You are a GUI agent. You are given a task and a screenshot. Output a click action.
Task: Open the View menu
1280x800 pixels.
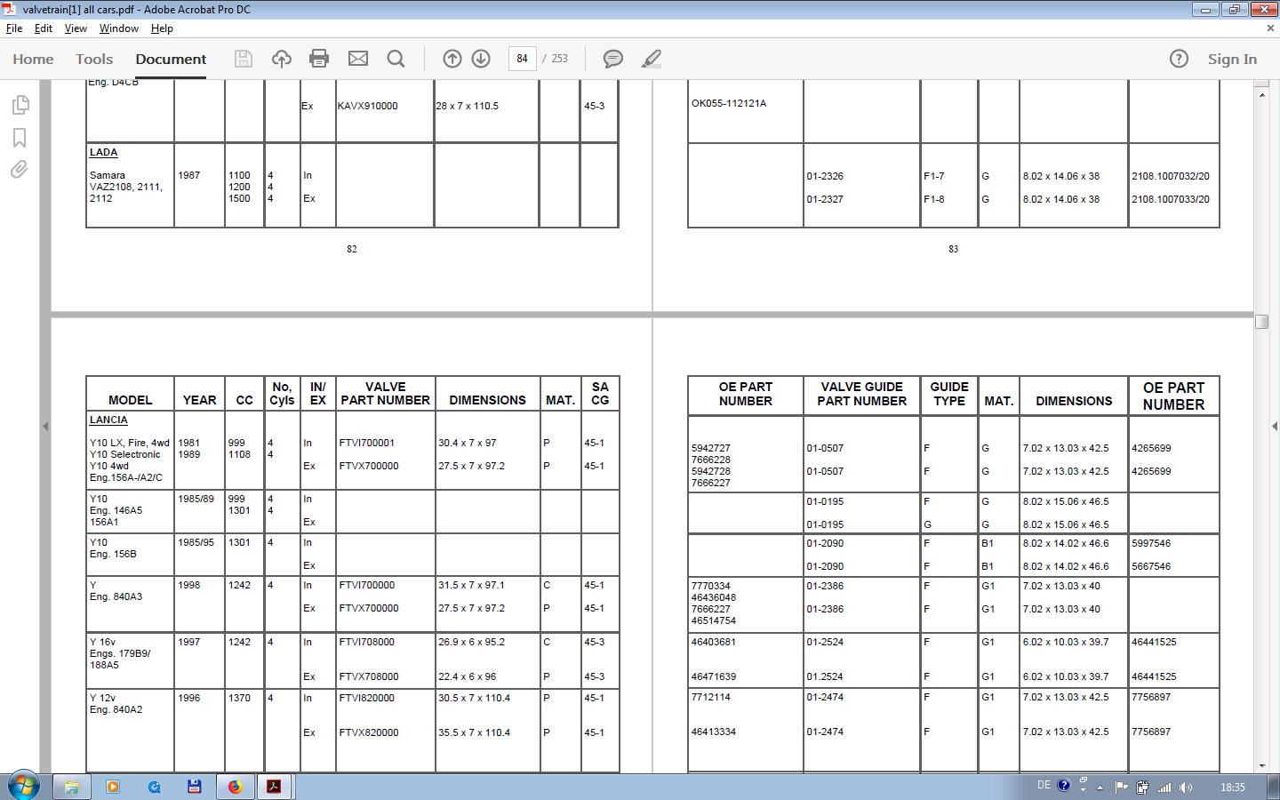tap(76, 28)
